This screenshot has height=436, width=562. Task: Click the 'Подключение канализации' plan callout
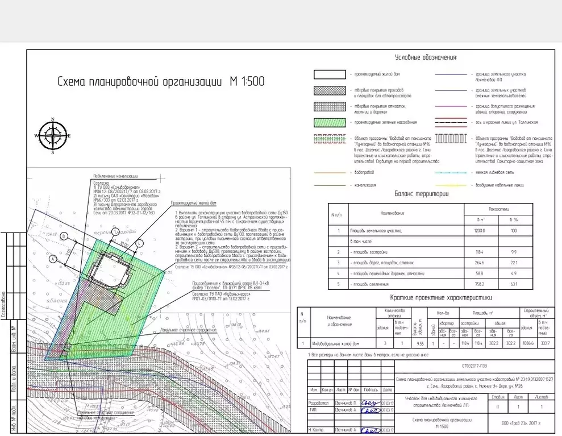115,176
